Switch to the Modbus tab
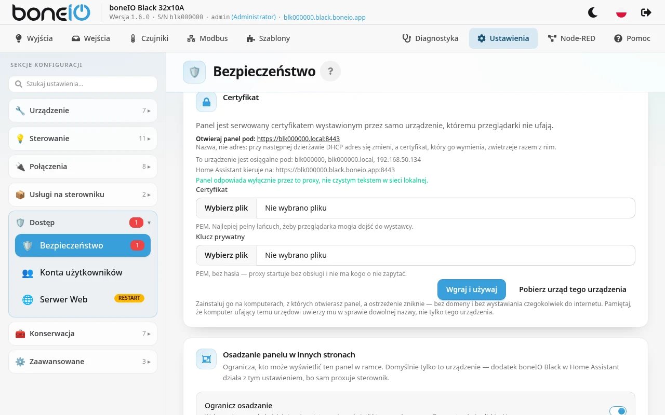665x415 pixels. 207,38
